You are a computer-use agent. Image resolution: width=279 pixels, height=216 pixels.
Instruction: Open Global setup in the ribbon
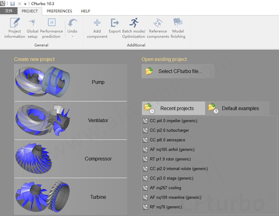coord(32,28)
